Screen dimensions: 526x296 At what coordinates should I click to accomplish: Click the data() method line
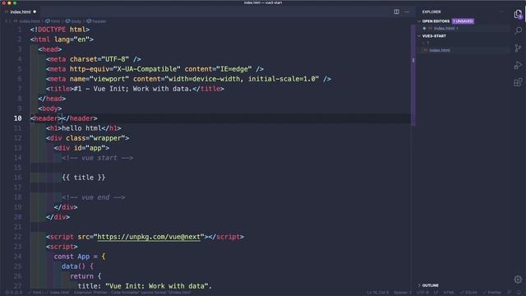coord(77,266)
